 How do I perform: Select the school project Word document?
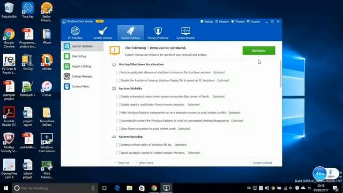click(28, 169)
